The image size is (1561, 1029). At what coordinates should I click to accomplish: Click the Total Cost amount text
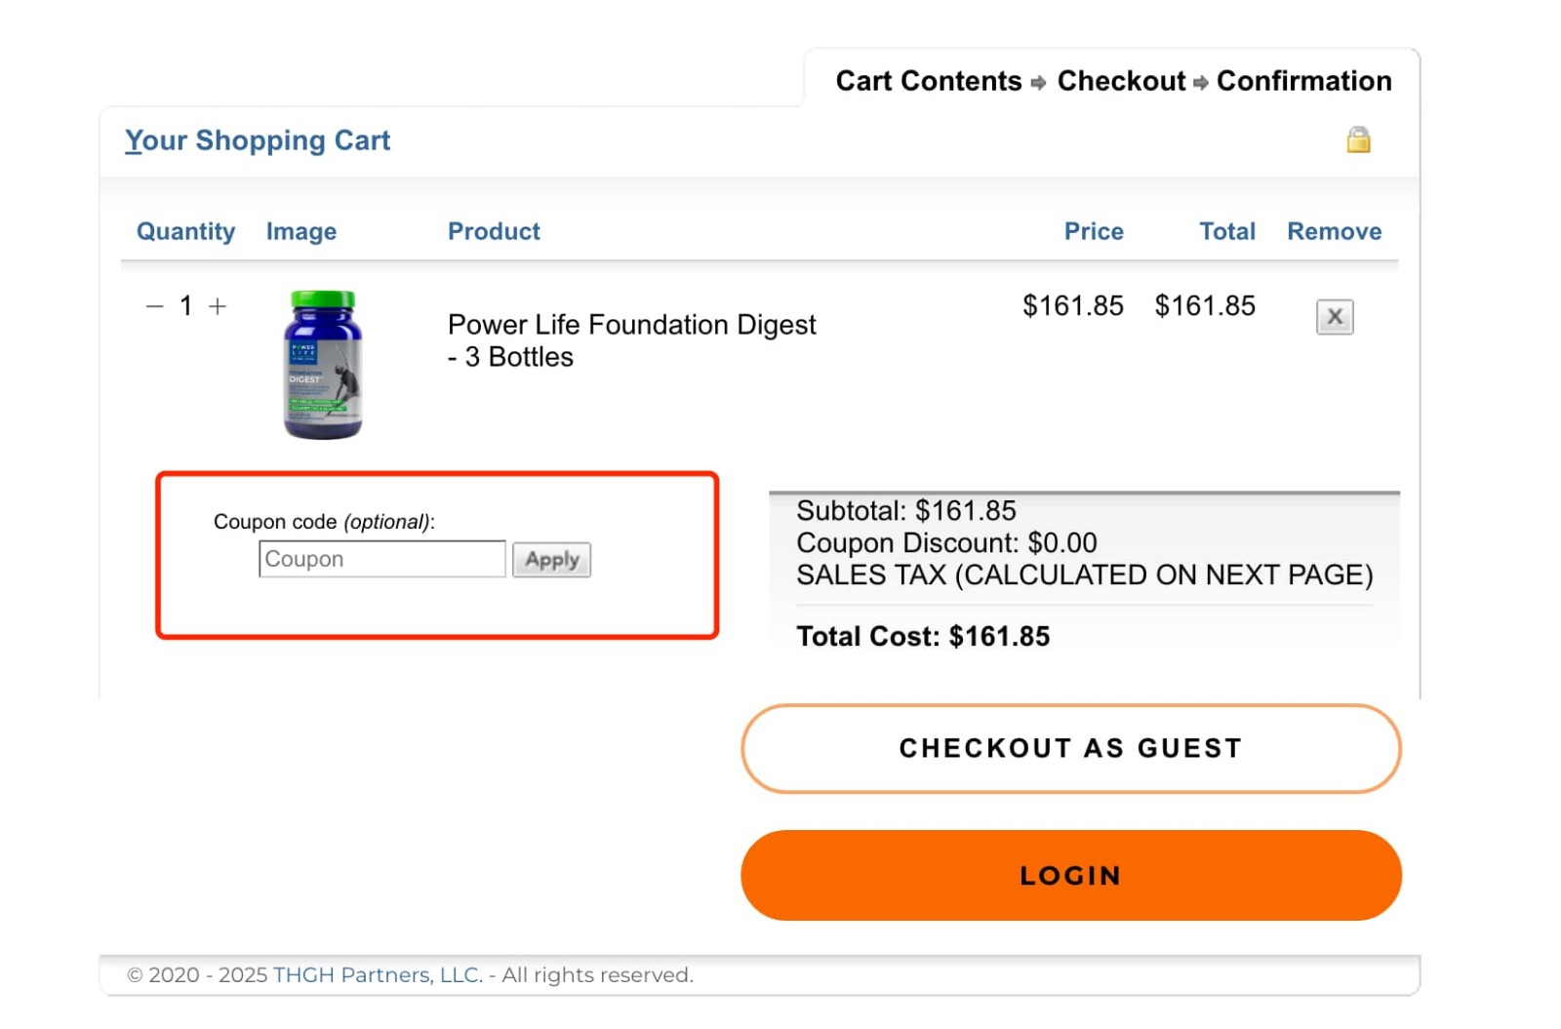pyautogui.click(x=923, y=636)
